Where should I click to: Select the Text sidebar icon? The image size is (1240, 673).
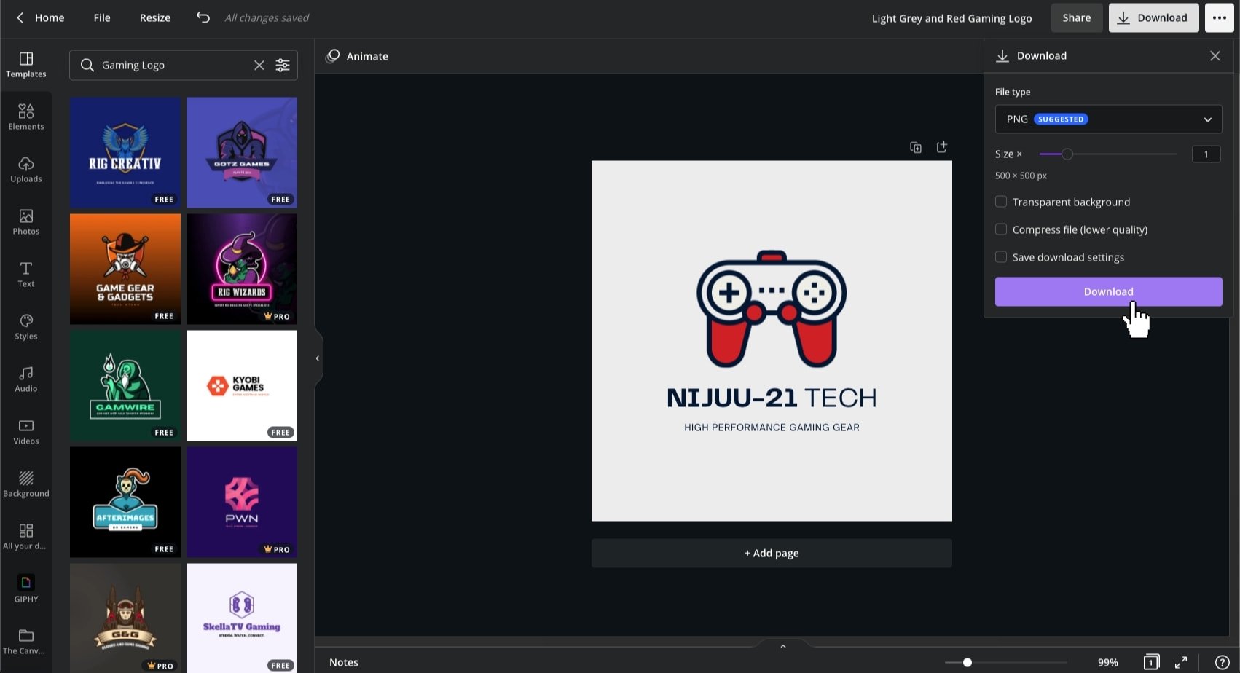[x=25, y=275]
